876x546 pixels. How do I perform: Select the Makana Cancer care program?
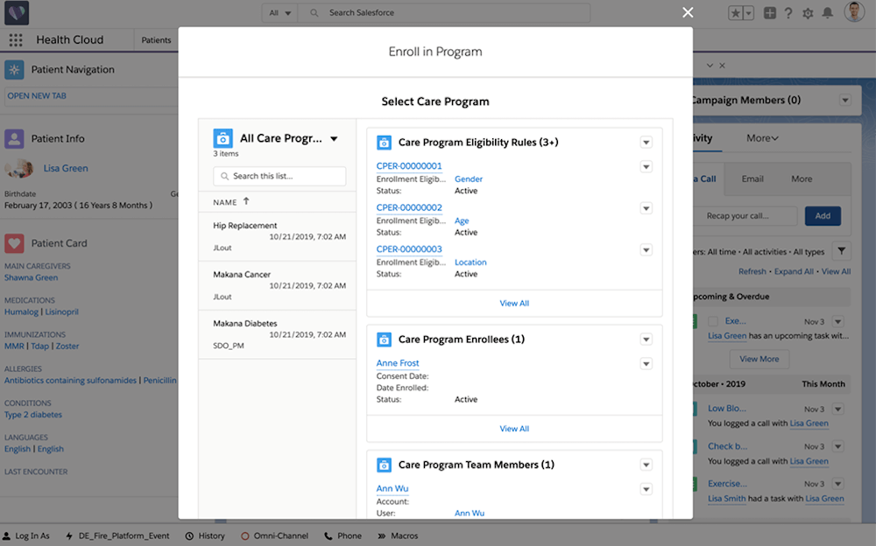point(243,275)
